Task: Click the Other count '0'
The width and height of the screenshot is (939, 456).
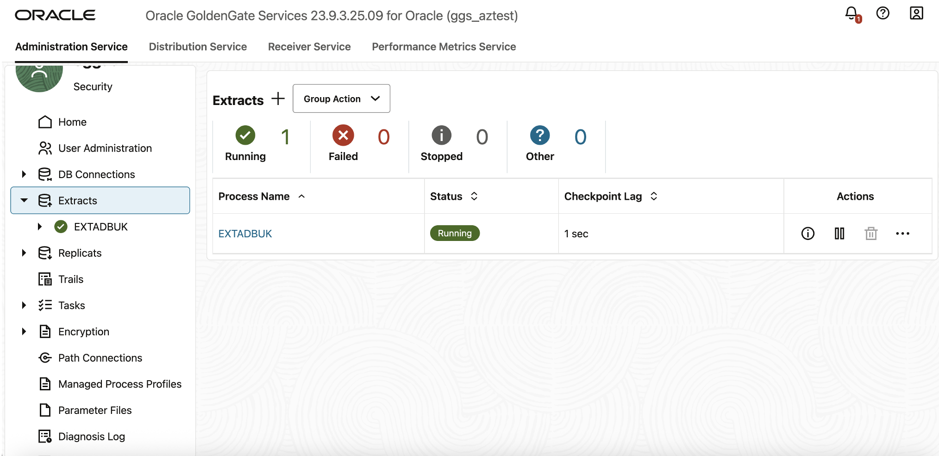Action: pyautogui.click(x=580, y=137)
